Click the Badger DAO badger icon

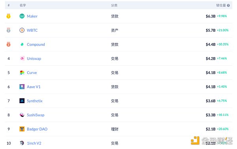(22, 129)
